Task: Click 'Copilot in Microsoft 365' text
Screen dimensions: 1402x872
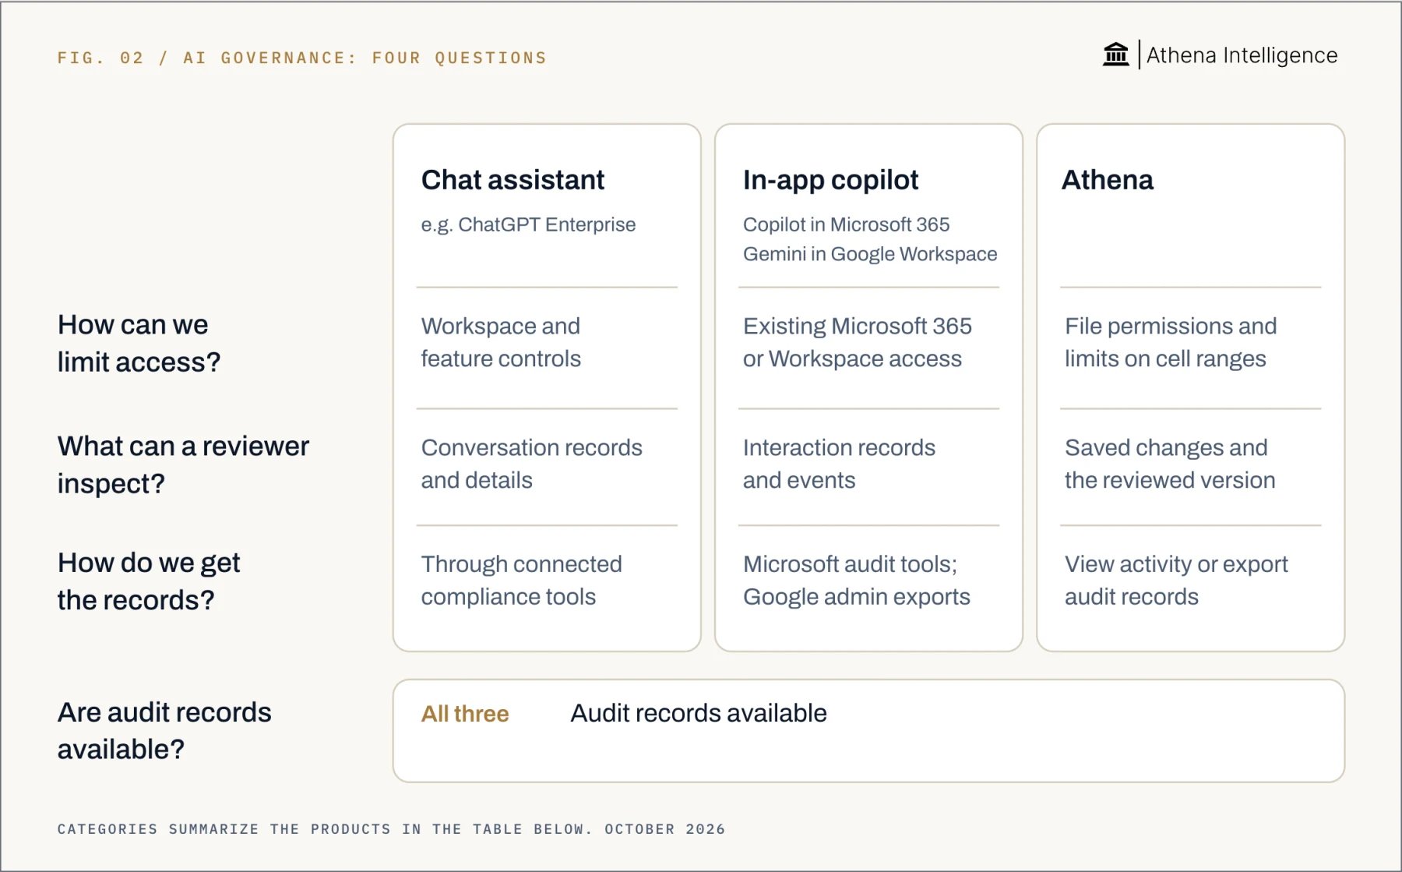Action: (x=846, y=224)
